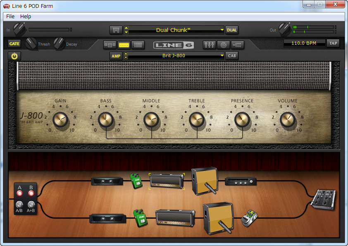Image resolution: width=348 pixels, height=246 pixels.
Task: Toggle the GATE noise gate button
Action: [x=14, y=44]
